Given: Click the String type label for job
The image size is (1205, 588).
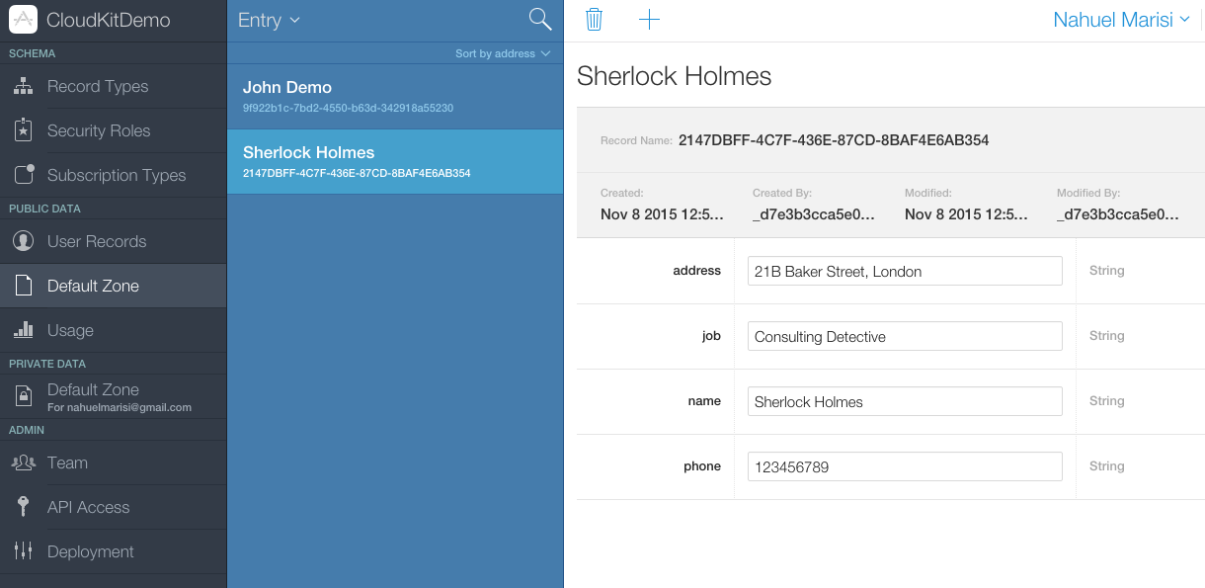Looking at the screenshot, I should (x=1106, y=336).
